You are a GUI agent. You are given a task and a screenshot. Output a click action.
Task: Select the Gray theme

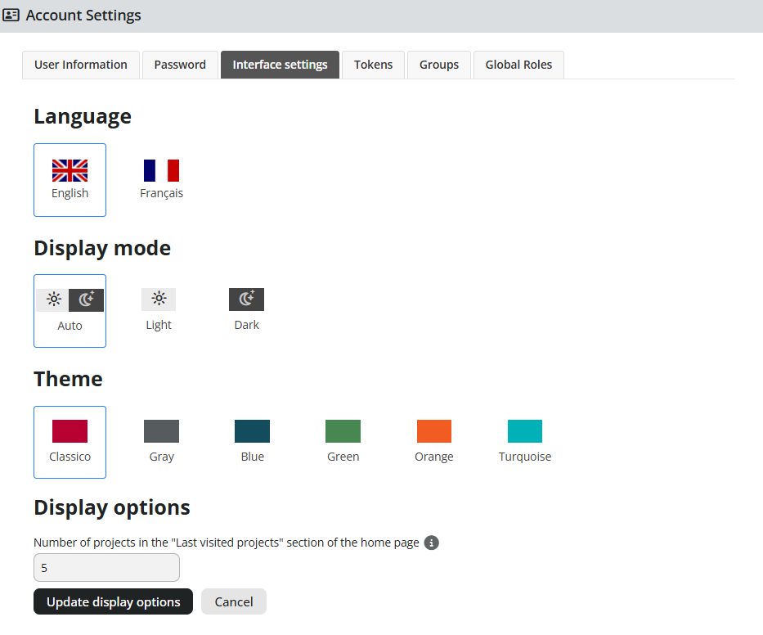(x=161, y=430)
